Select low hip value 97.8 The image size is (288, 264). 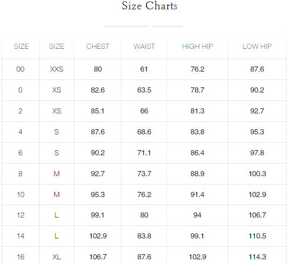257,153
